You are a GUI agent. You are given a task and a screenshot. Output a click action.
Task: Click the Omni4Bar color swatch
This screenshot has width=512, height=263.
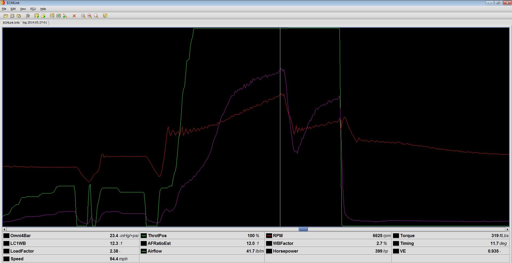tap(6, 236)
